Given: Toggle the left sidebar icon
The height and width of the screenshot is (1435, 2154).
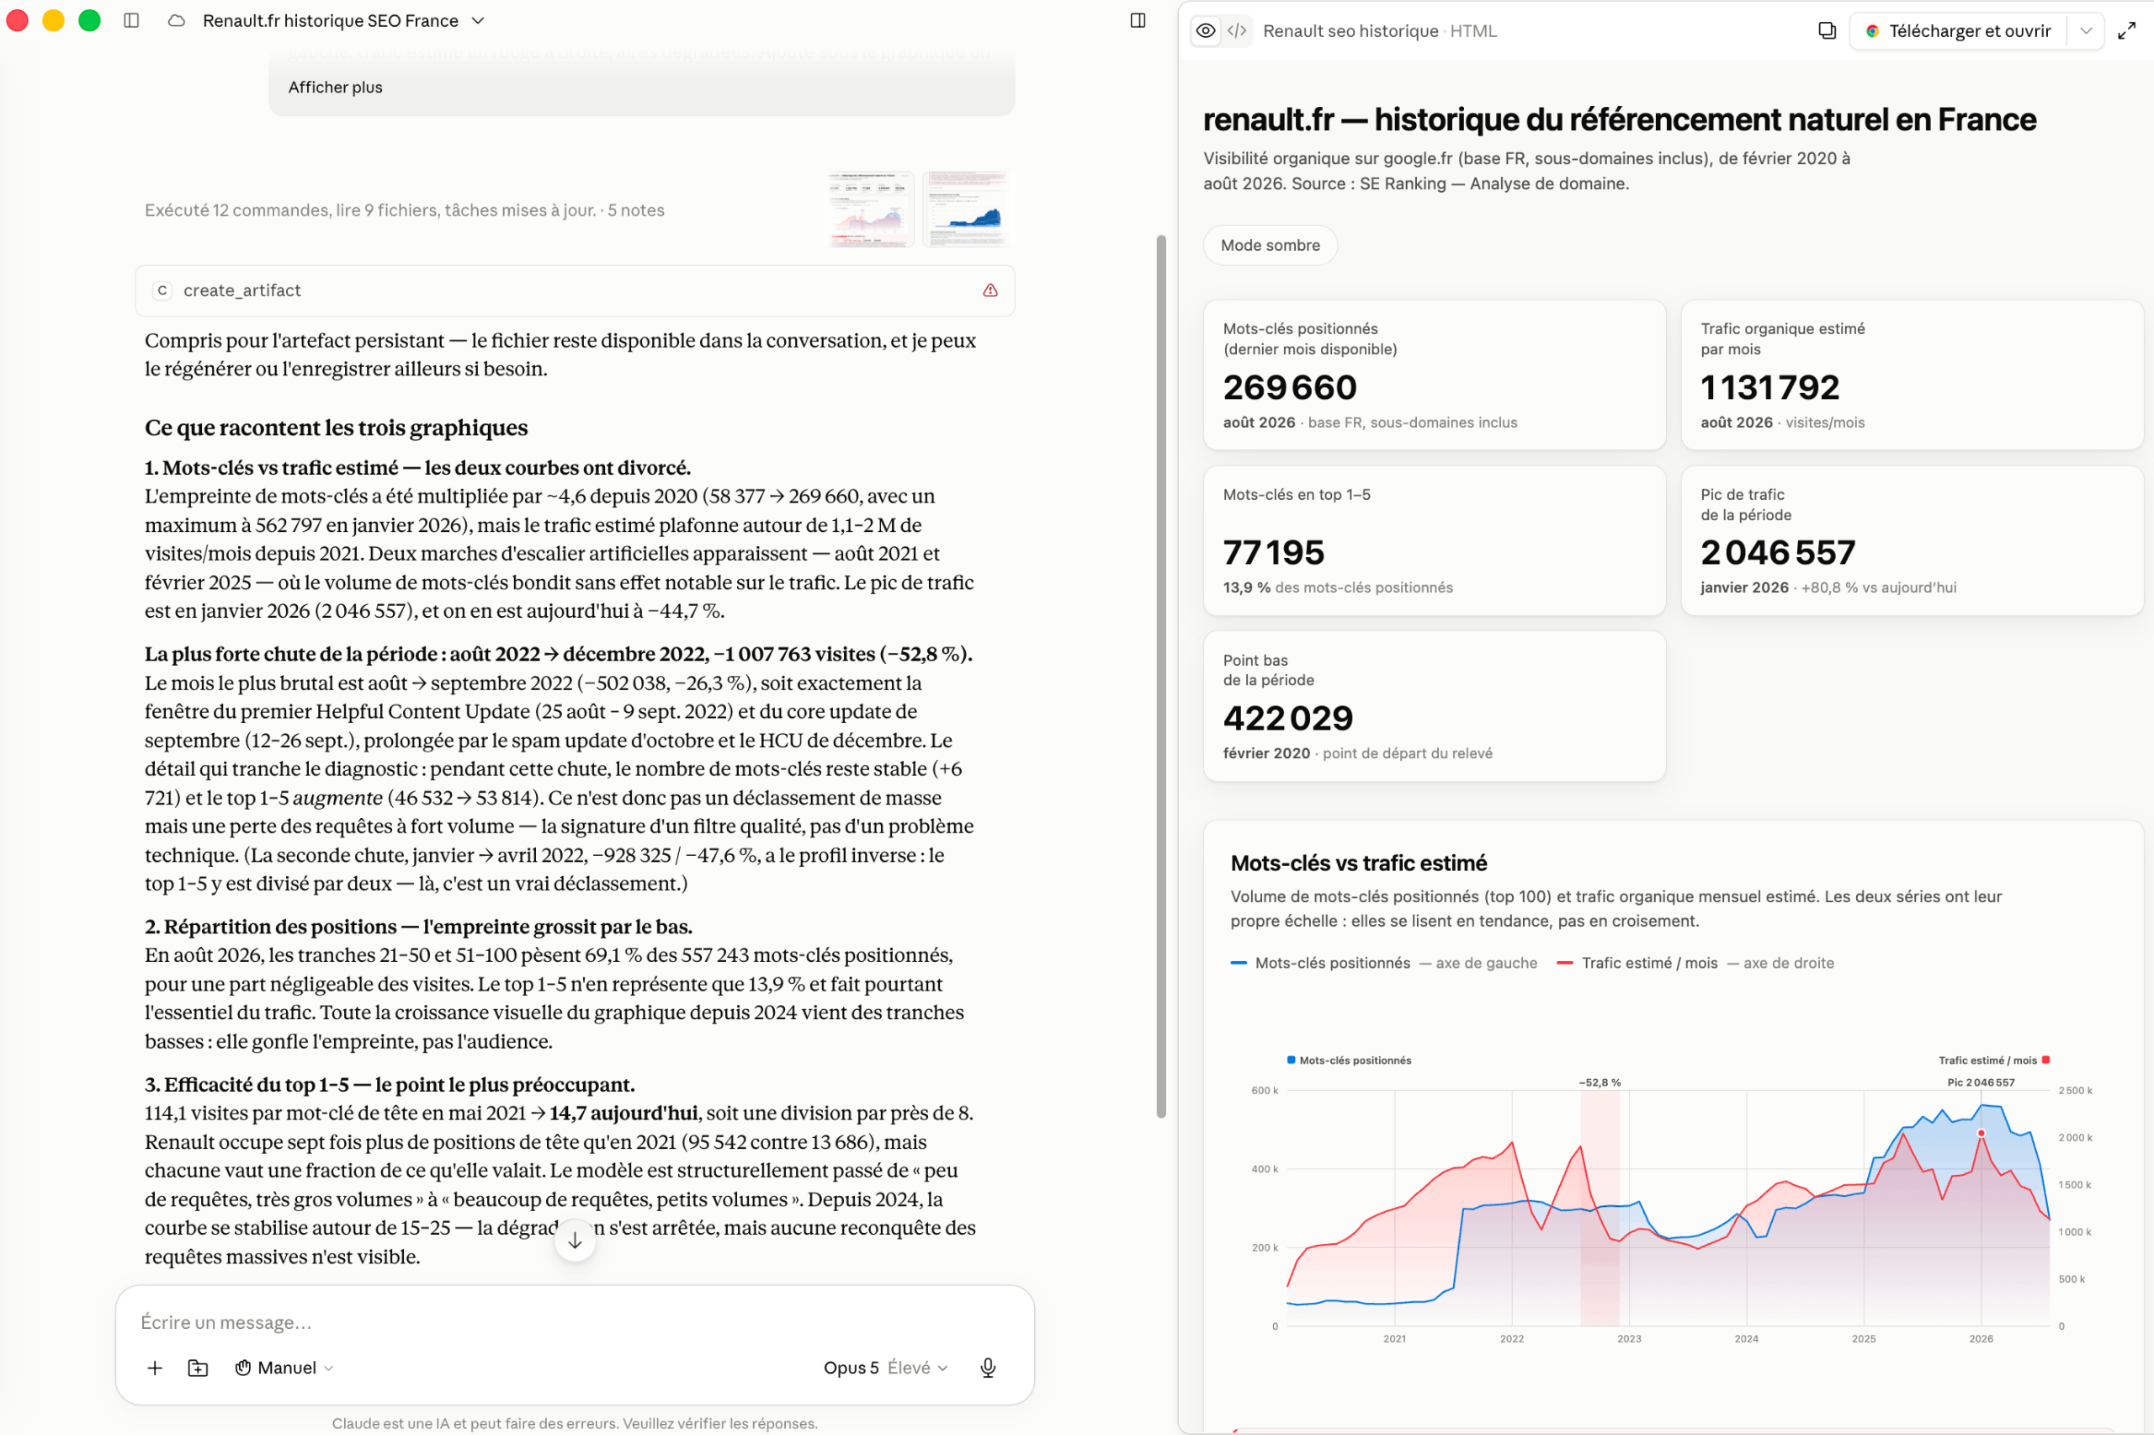Looking at the screenshot, I should [132, 20].
